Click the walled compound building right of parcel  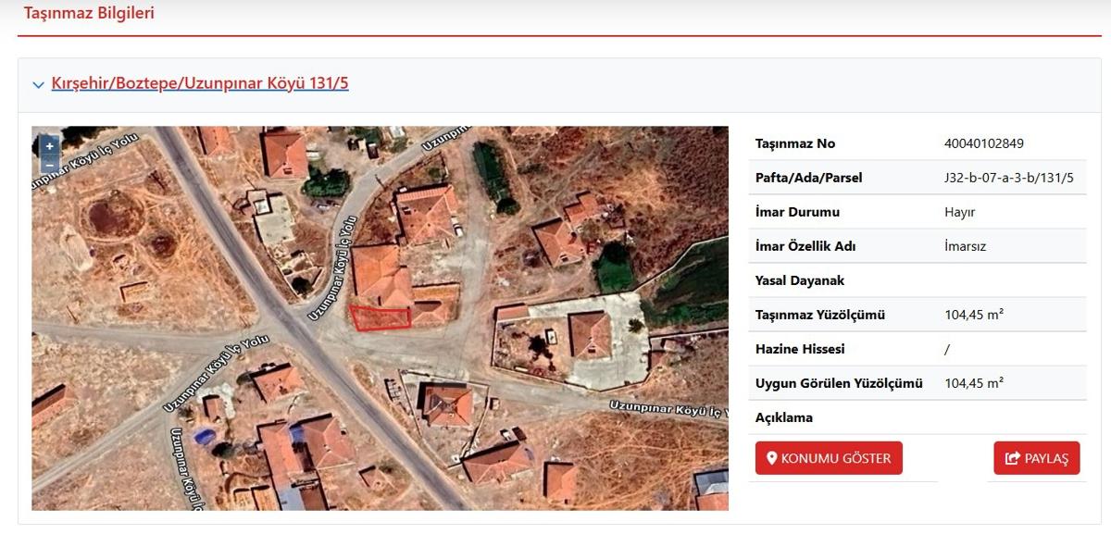click(589, 334)
